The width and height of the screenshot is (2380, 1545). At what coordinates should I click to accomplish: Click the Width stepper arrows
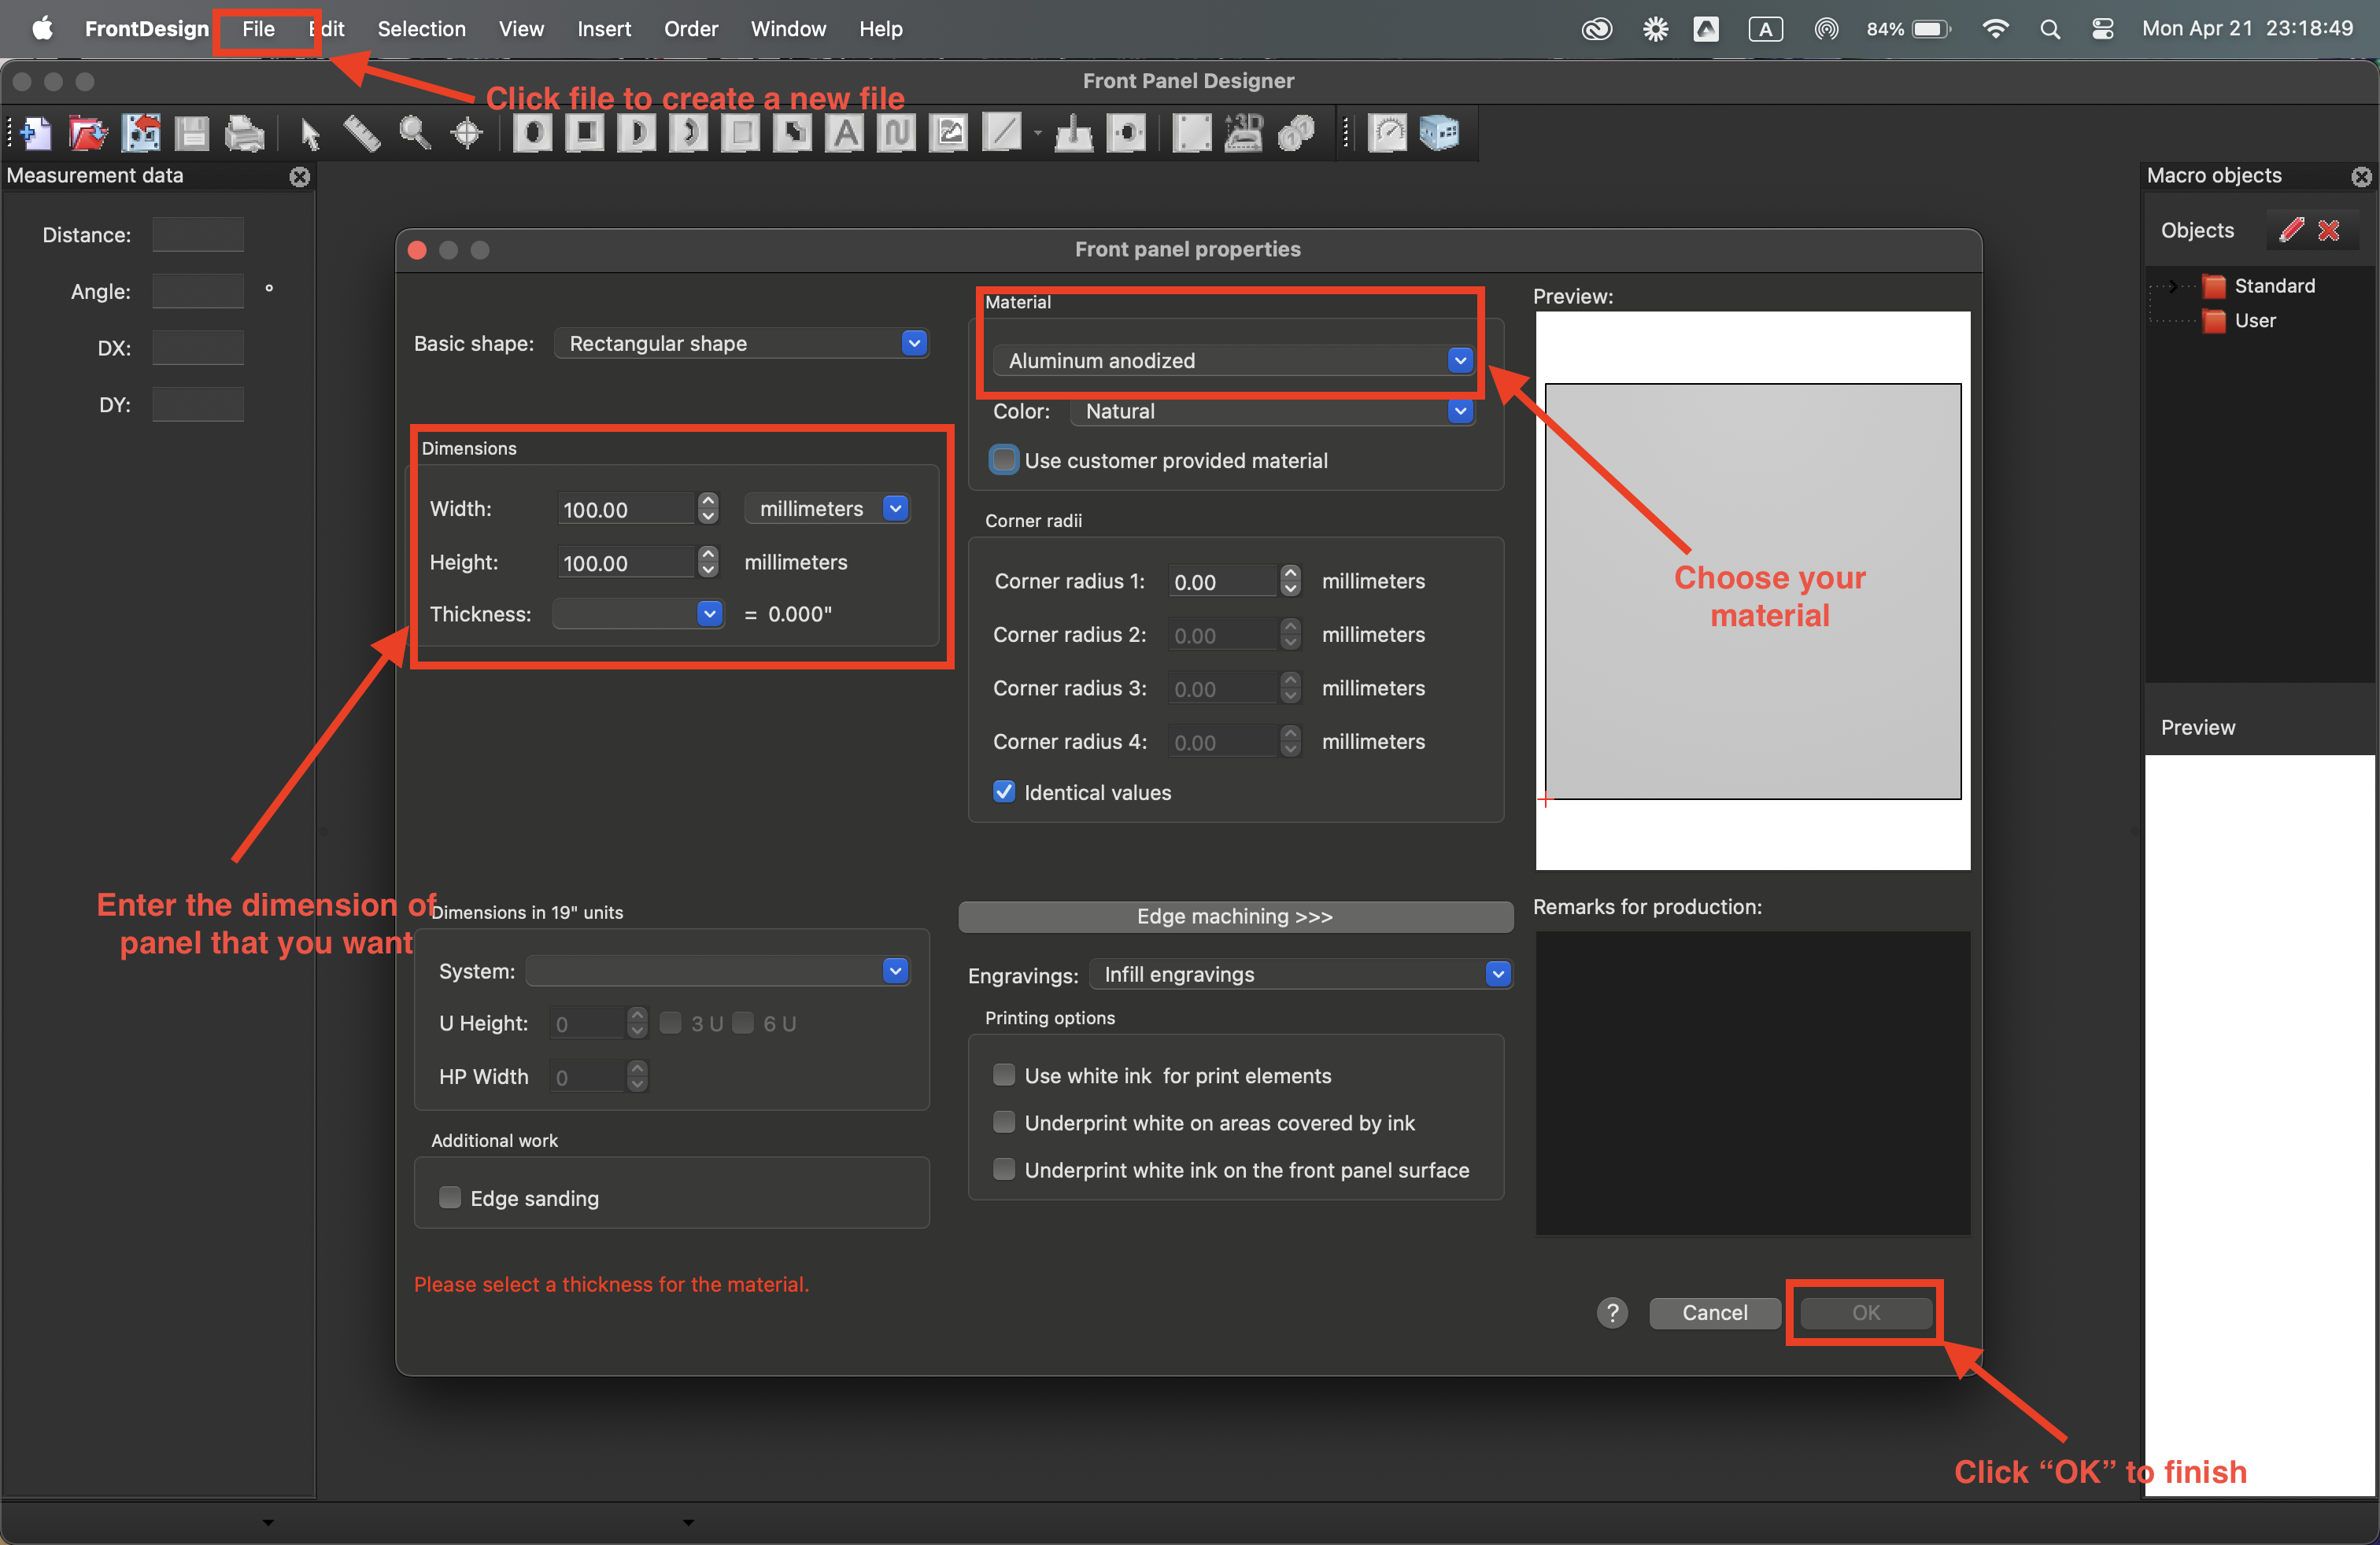(708, 509)
